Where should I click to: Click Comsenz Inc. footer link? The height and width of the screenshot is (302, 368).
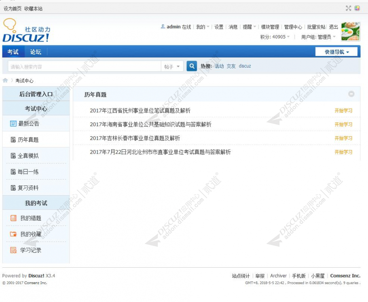click(x=345, y=276)
